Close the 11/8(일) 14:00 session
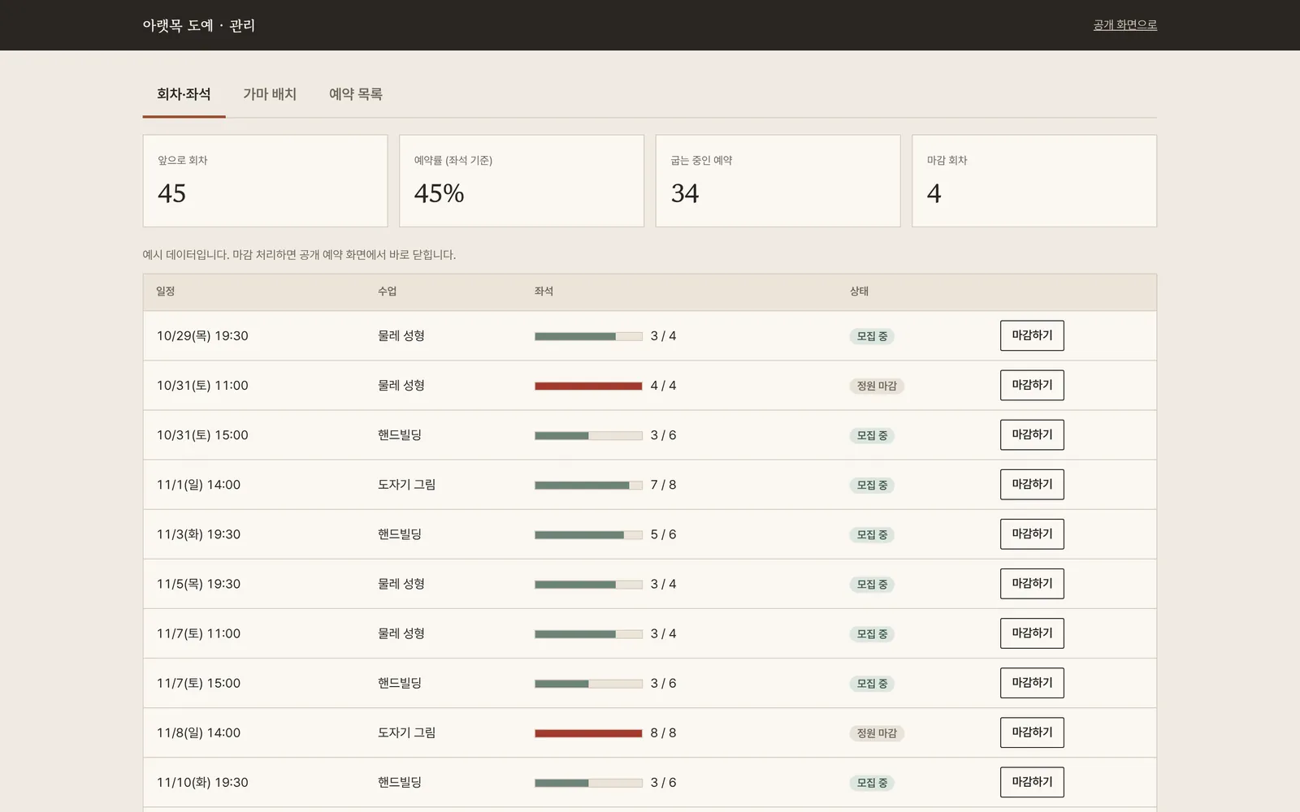 (1032, 732)
